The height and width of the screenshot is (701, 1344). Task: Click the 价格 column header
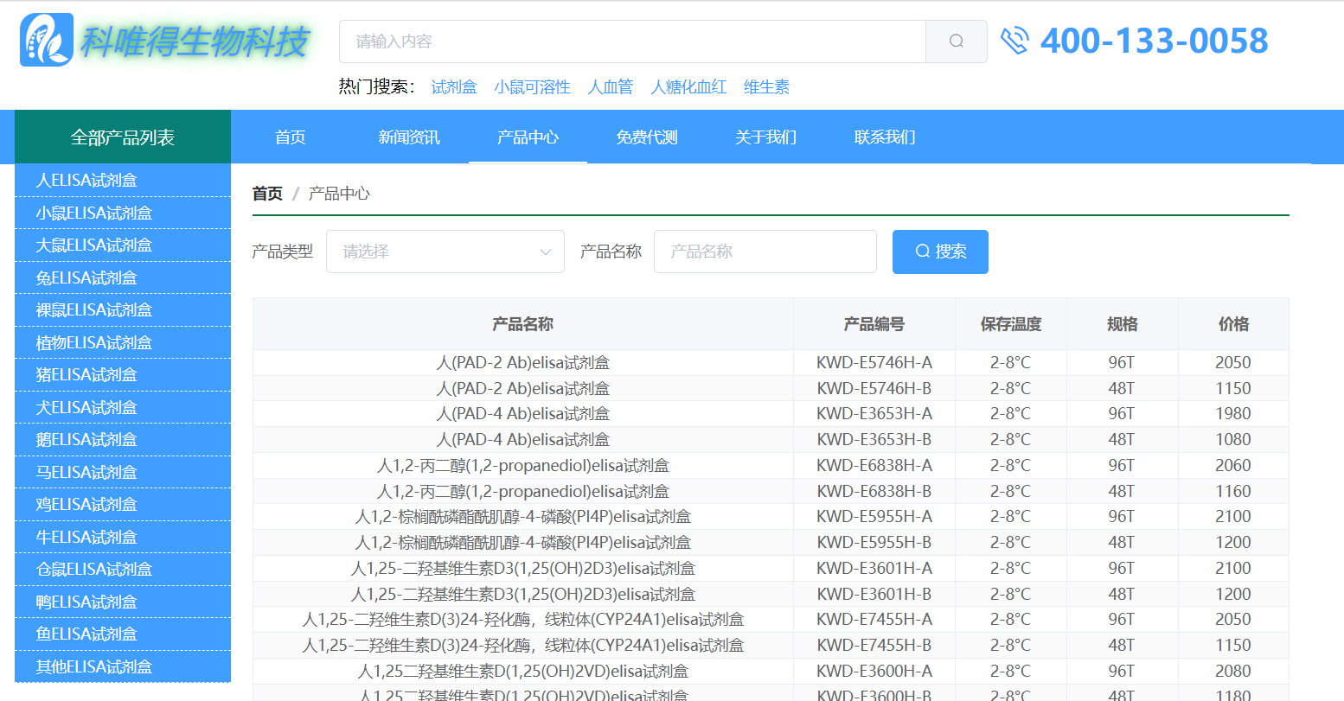pyautogui.click(x=1234, y=324)
